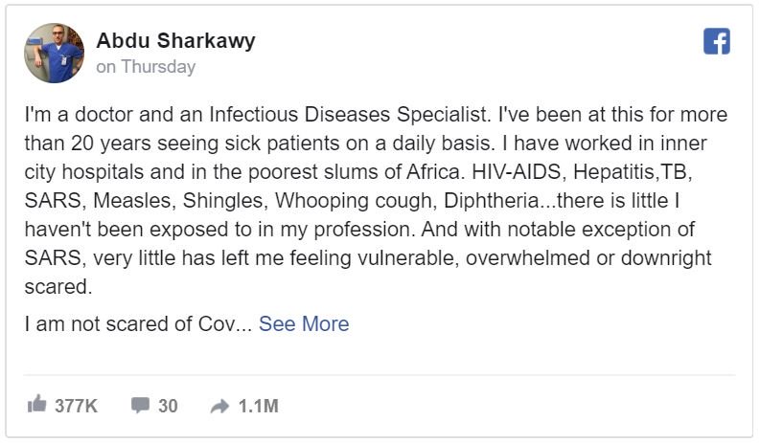Click the comment bubble icon
Image resolution: width=760 pixels, height=443 pixels.
140,405
